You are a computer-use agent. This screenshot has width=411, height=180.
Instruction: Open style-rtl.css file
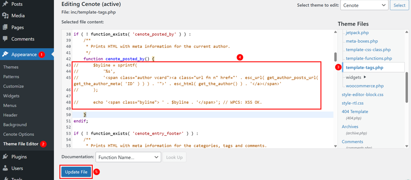pyautogui.click(x=353, y=103)
